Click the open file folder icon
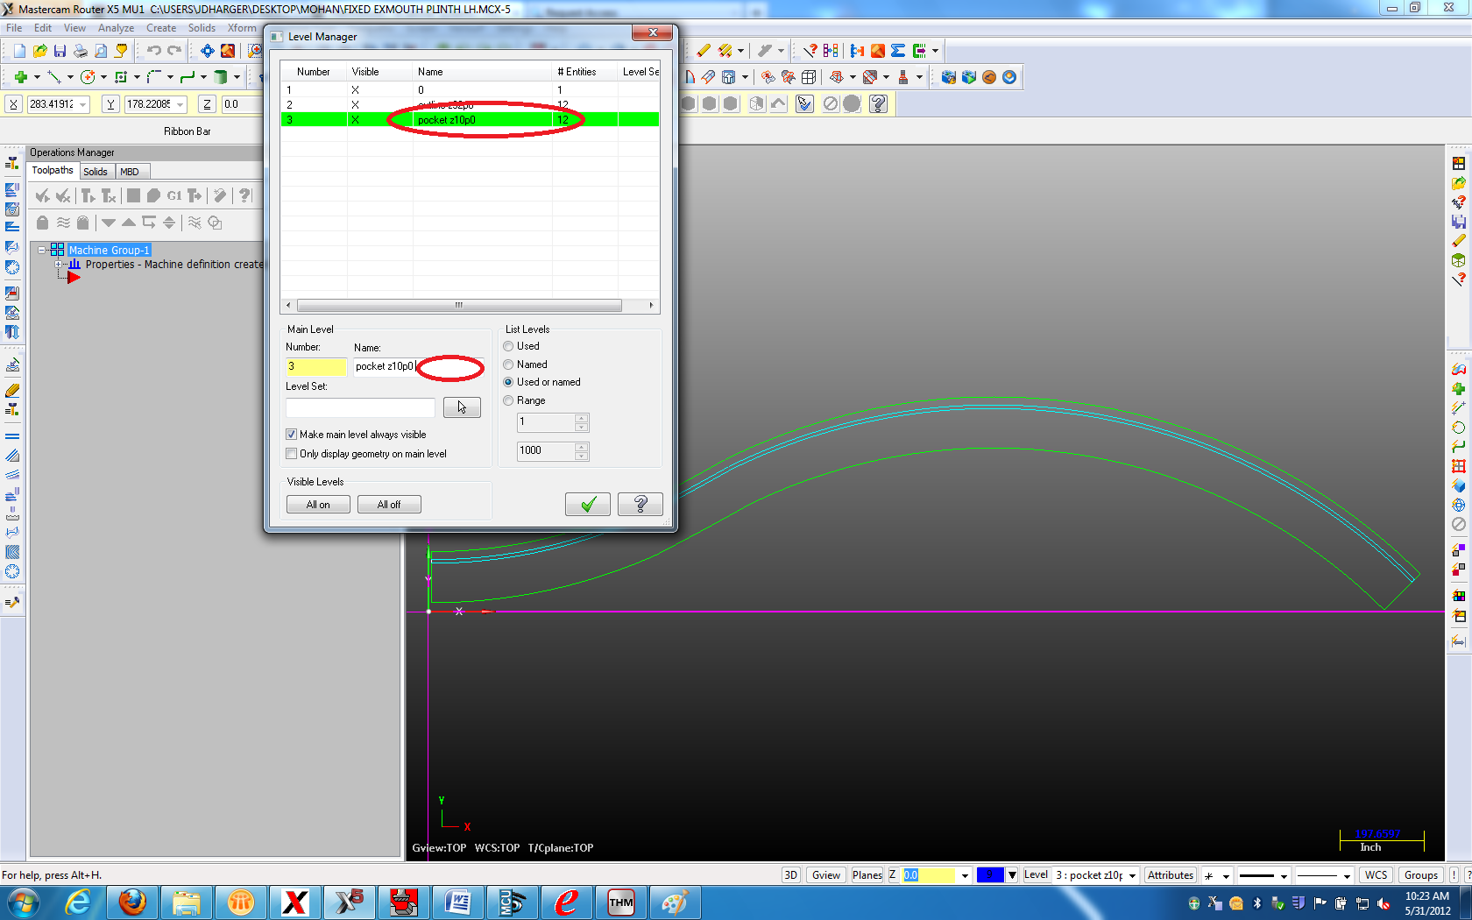This screenshot has height=920, width=1472. click(39, 51)
